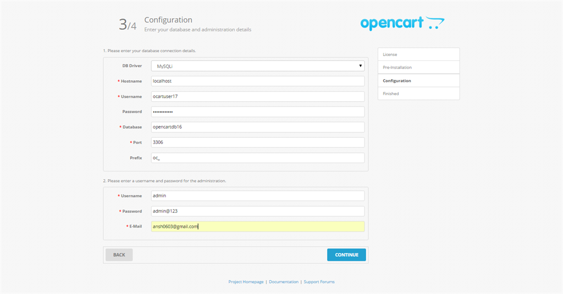The width and height of the screenshot is (563, 294).
Task: Visit the Support Forums link
Action: pyautogui.click(x=319, y=282)
